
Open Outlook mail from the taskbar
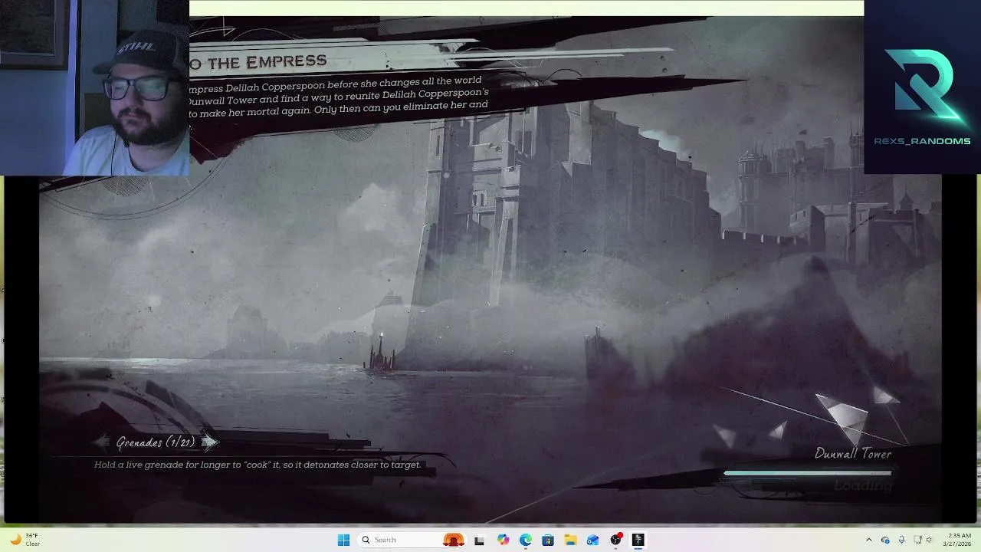click(x=592, y=540)
